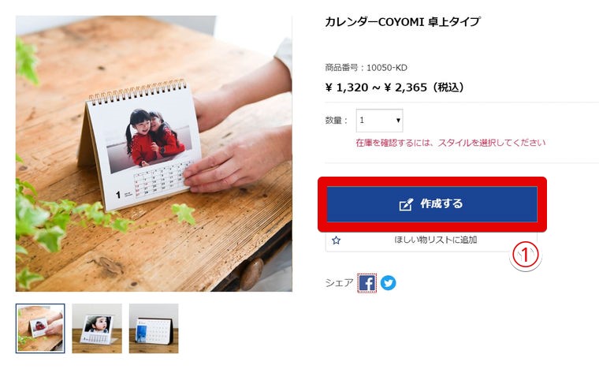Click the main product photo of desk calendar
The image size is (599, 369).
(154, 154)
